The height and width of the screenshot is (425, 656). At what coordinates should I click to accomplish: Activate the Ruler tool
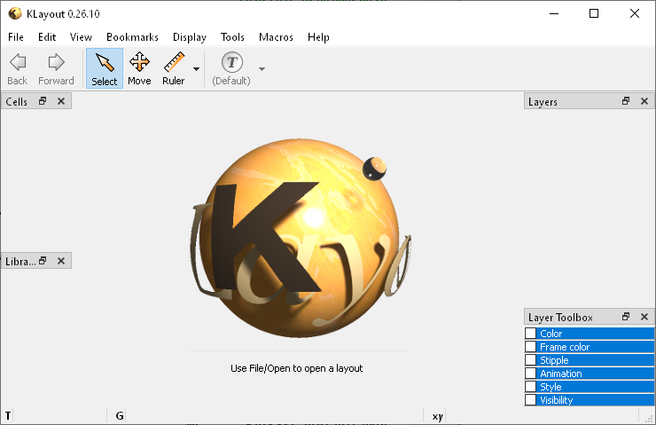click(x=174, y=68)
